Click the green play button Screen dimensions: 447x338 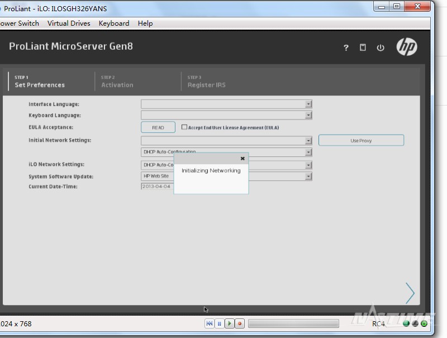pos(230,323)
